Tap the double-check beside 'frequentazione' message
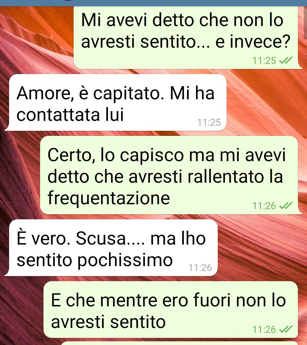 [286, 205]
